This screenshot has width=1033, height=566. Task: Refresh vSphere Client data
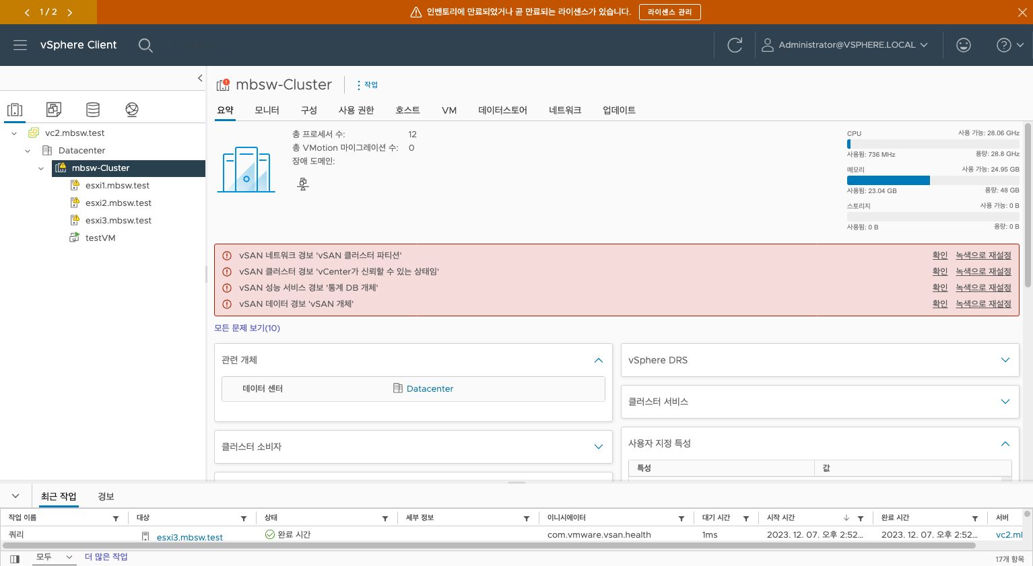(735, 45)
